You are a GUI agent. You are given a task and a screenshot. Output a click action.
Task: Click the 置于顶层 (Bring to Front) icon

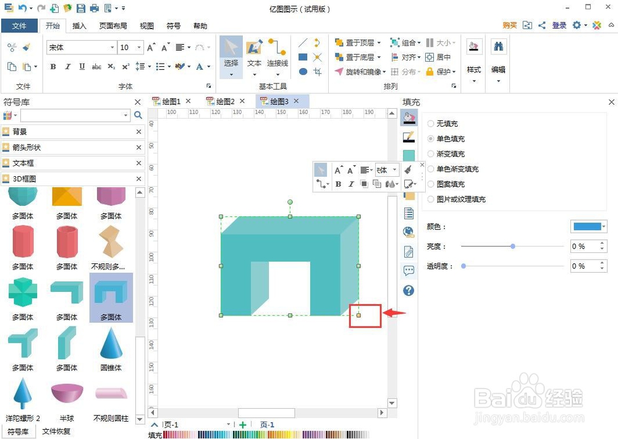tap(337, 43)
